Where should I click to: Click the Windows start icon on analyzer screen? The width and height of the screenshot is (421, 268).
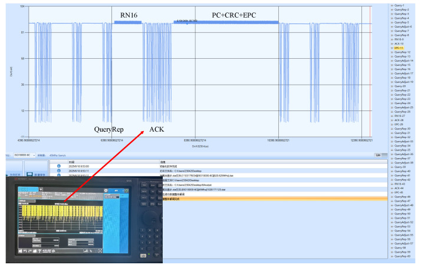coord(20,251)
